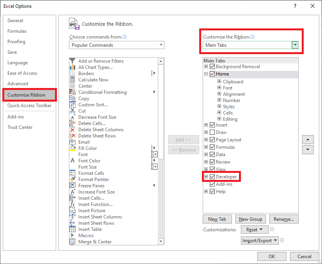Viewport: 322px width, 264px height.
Task: Click the Delete Sheet Rows icon
Action: [x=72, y=136]
